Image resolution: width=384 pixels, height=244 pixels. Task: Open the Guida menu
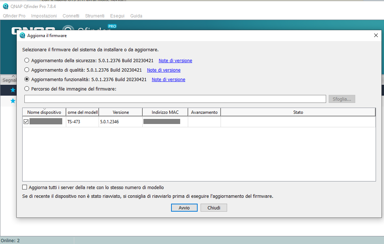(136, 16)
